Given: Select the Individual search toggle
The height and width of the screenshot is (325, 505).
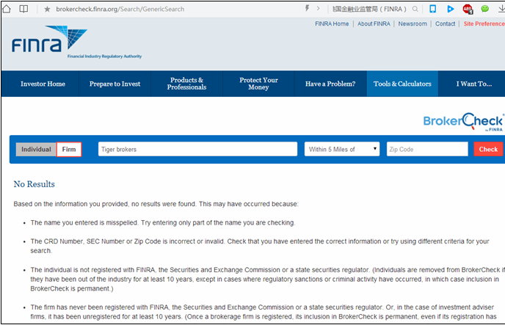Looking at the screenshot, I should tap(36, 150).
